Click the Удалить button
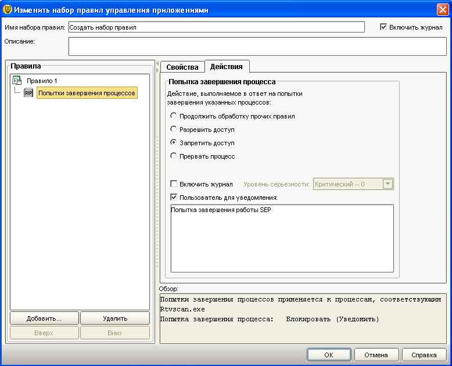Screen dimensions: 452x366 [x=114, y=318]
